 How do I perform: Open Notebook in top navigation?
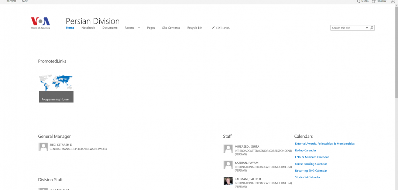click(88, 28)
